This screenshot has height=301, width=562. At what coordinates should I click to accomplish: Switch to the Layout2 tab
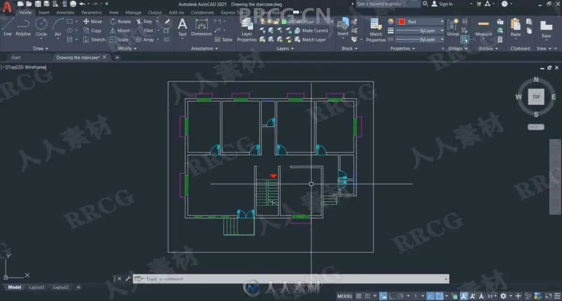click(x=61, y=287)
